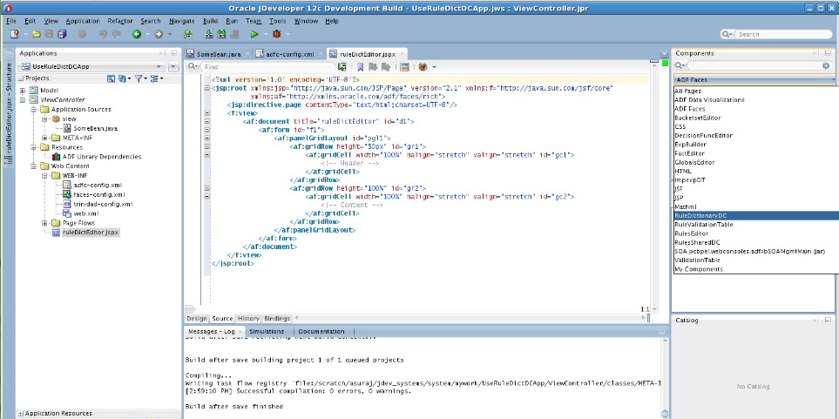Click the green Back navigation arrow

(x=137, y=34)
